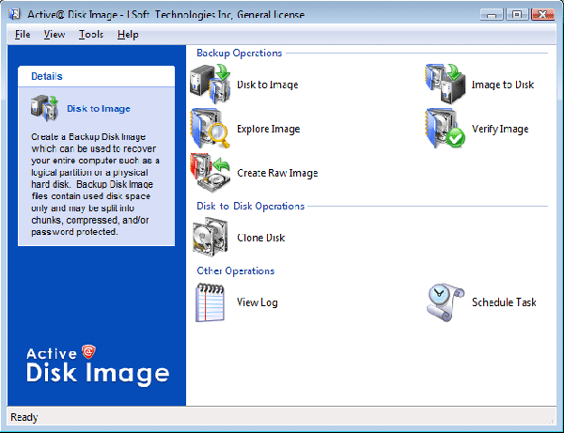Click the Disk to Image icon in Backup Operations

pos(211,85)
